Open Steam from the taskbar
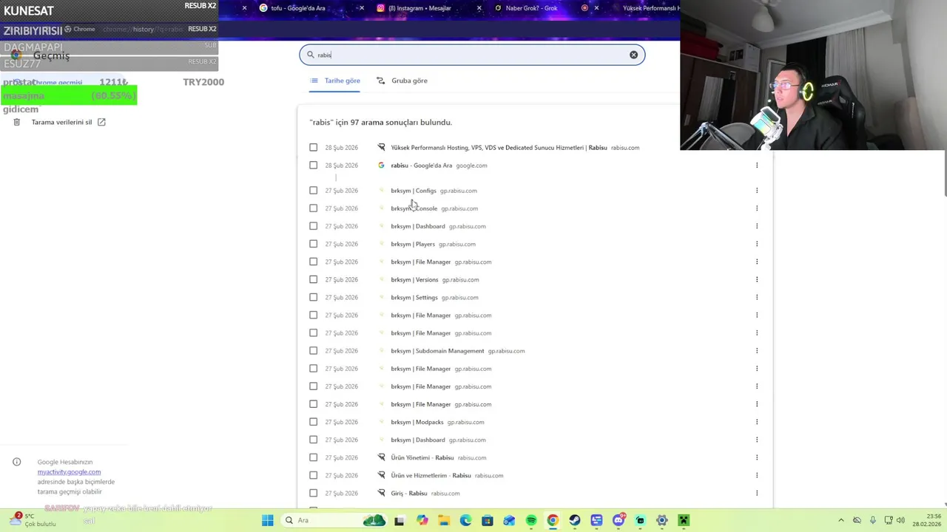The image size is (947, 532). click(575, 520)
